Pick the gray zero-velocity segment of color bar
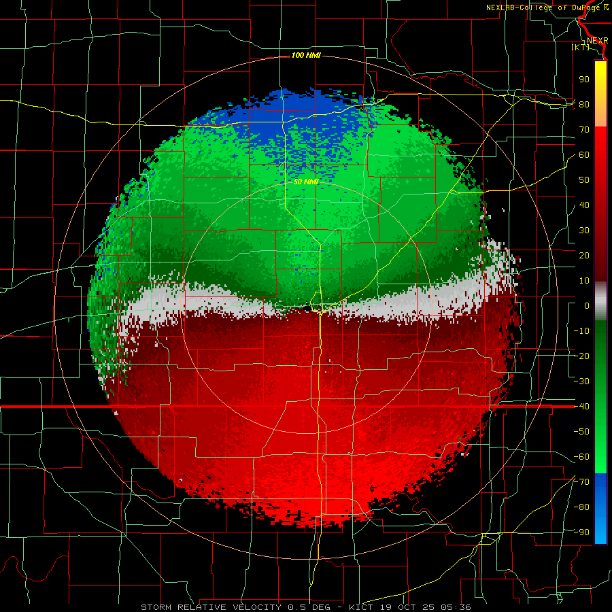 pos(600,301)
